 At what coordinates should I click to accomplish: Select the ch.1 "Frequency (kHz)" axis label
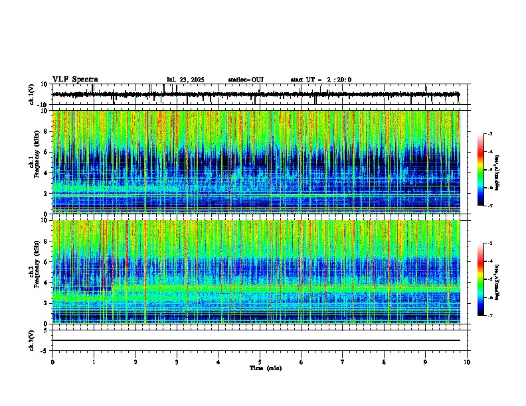[37, 154]
